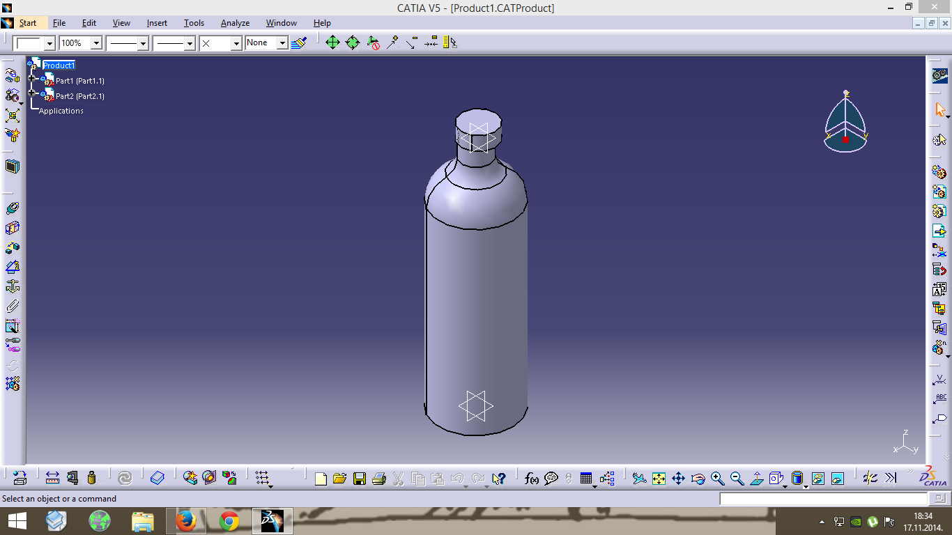The image size is (952, 535).
Task: Click the Fly Mode airplane icon
Action: 639,479
